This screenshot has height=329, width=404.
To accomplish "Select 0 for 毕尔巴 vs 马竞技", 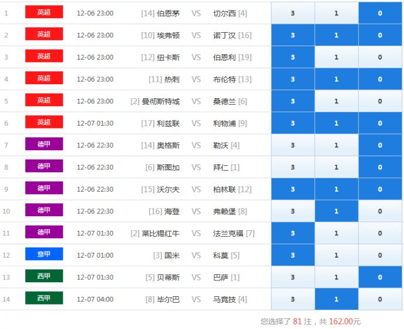I will [x=380, y=299].
